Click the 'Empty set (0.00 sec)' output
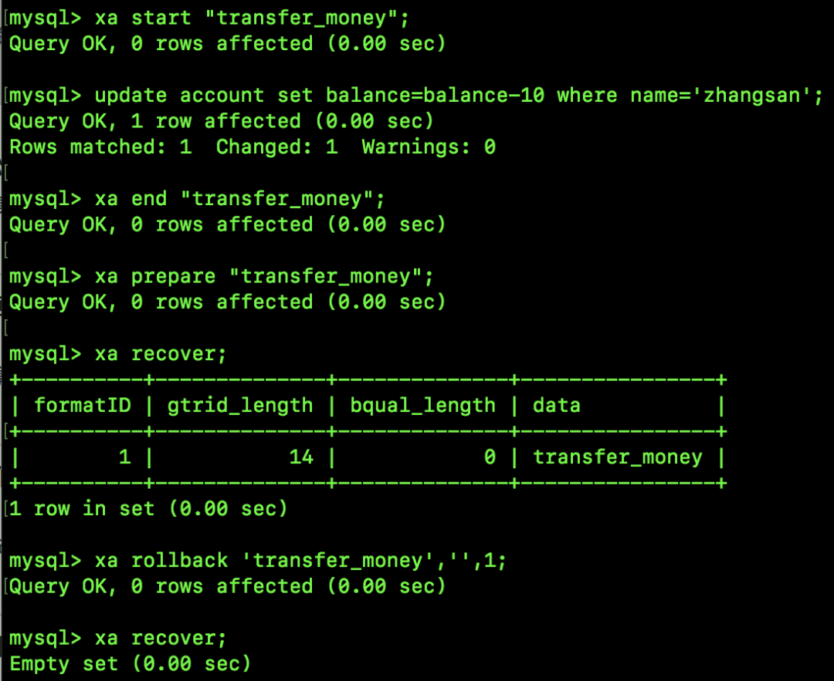The width and height of the screenshot is (834, 681). point(131,665)
